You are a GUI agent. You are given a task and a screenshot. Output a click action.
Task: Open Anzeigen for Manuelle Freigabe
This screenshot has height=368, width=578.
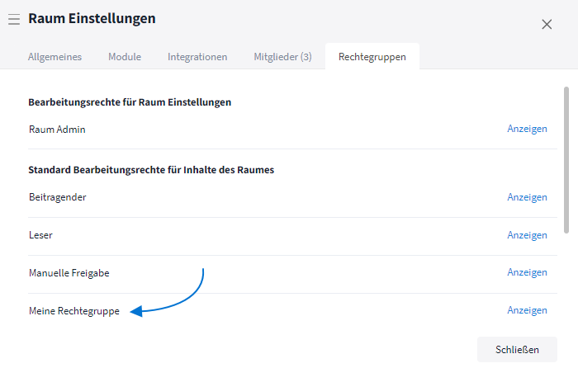[527, 272]
